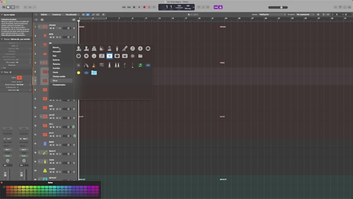Start playback with the play button

tap(139, 7)
